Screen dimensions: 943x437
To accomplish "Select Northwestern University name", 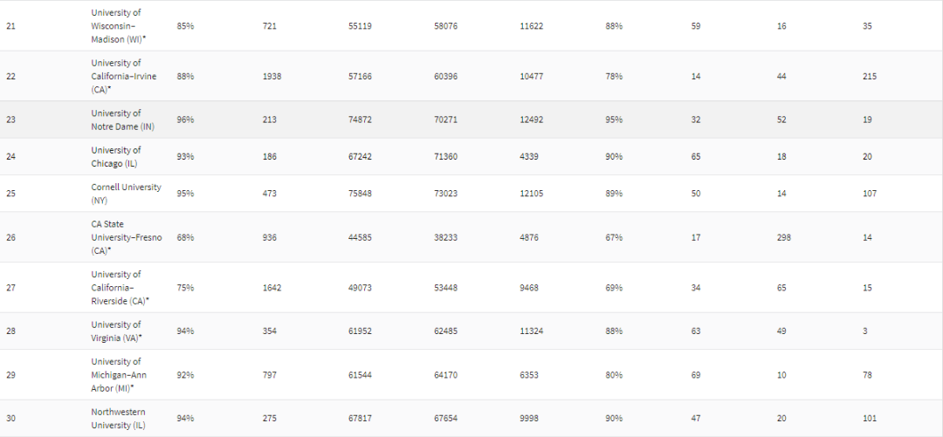I will coord(118,418).
